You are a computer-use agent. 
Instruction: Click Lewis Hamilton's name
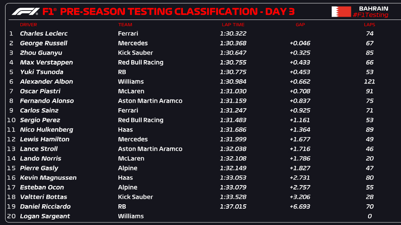(45, 139)
